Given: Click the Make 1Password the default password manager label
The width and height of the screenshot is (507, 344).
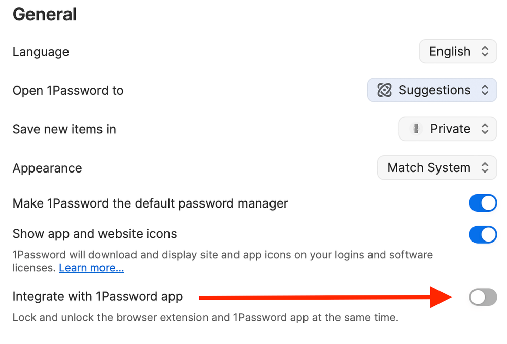Looking at the screenshot, I should (150, 203).
